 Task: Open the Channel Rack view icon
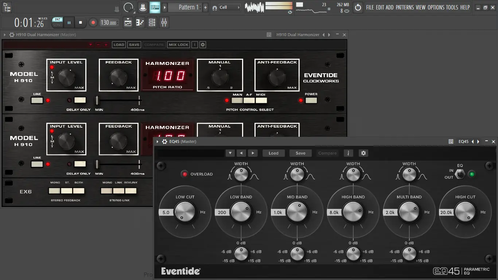152,23
